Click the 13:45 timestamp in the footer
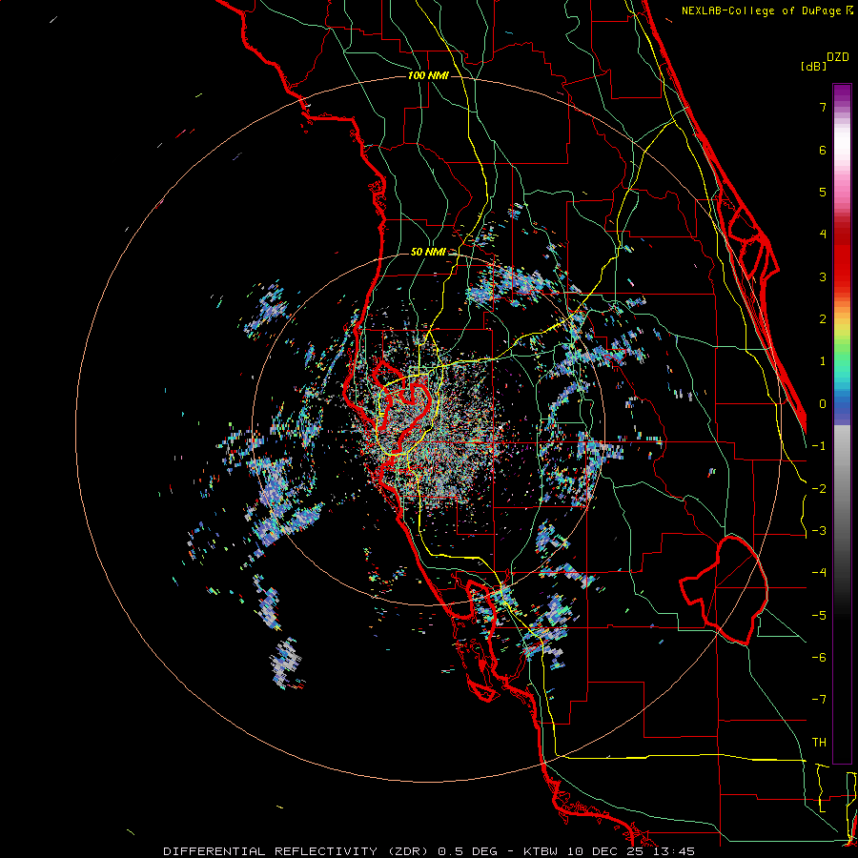The width and height of the screenshot is (858, 858). click(676, 851)
